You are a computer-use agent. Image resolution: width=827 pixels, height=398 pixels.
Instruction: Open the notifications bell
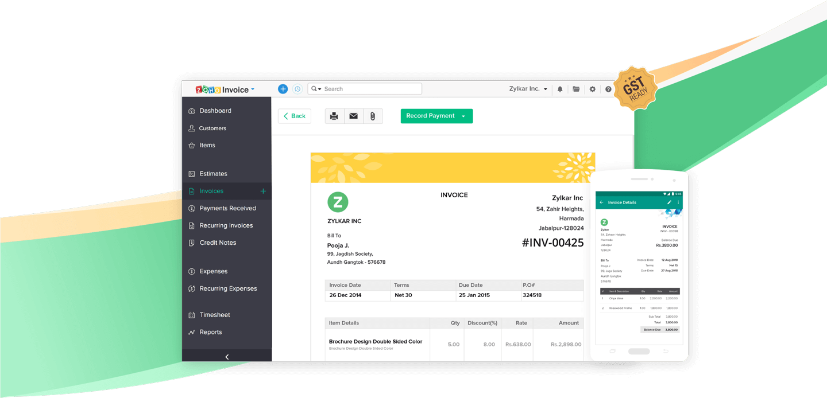click(560, 89)
